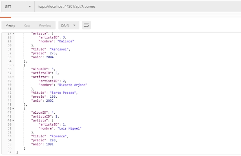This screenshot has height=156, width=241.
Task: Click the "Romance" title value
Action: tap(58, 136)
